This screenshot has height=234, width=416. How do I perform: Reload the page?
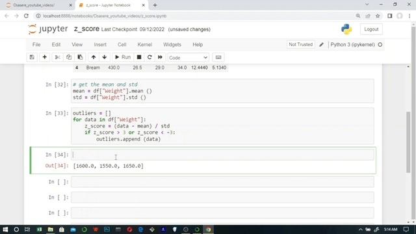pos(26,16)
